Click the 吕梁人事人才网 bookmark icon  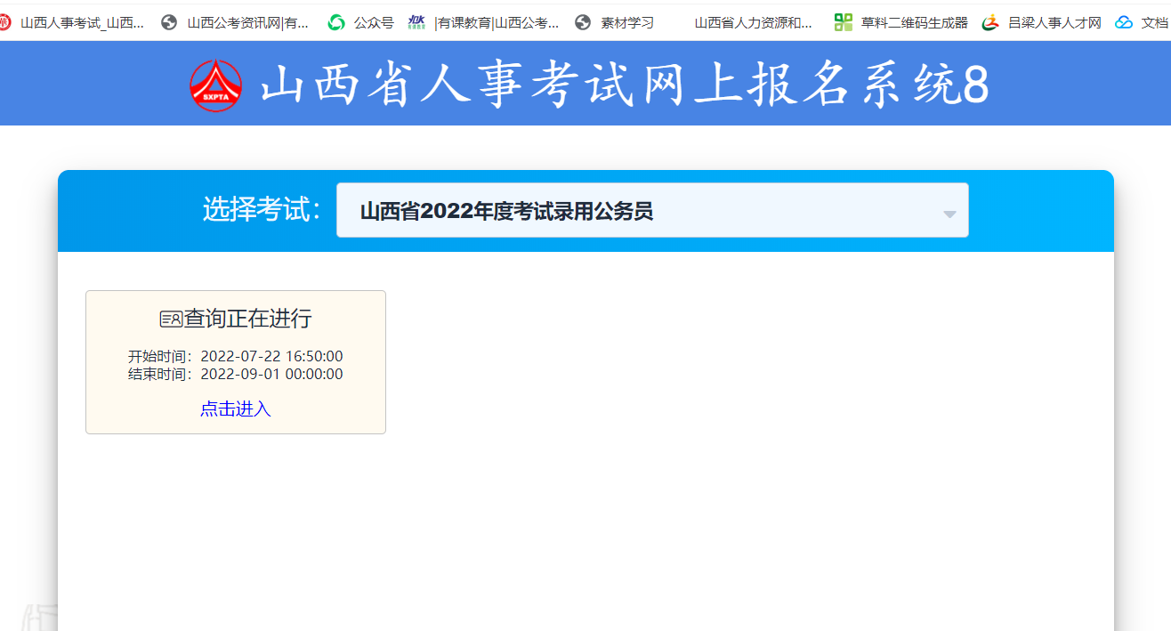(990, 23)
